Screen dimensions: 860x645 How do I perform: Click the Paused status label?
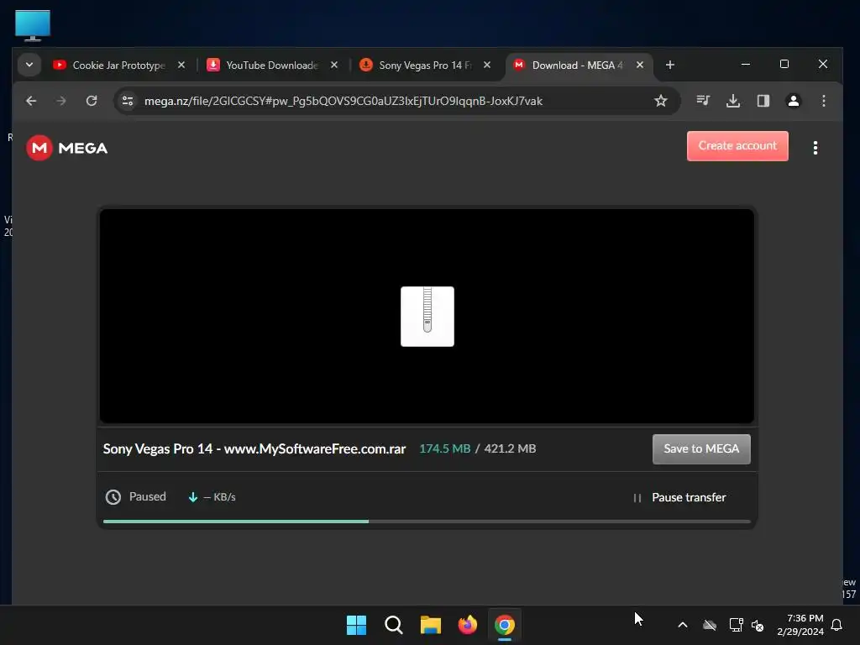pos(148,496)
